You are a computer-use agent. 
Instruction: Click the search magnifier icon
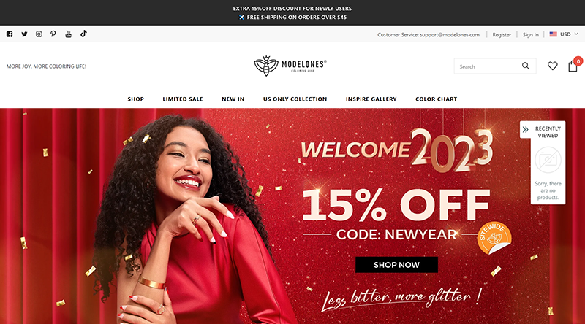[525, 66]
